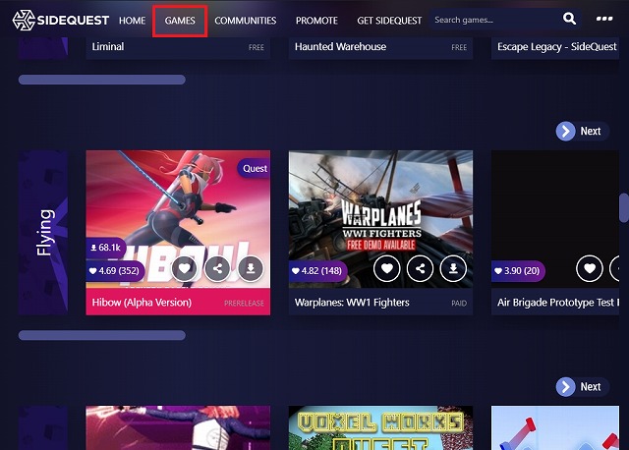Open the Liminal game title

108,47
